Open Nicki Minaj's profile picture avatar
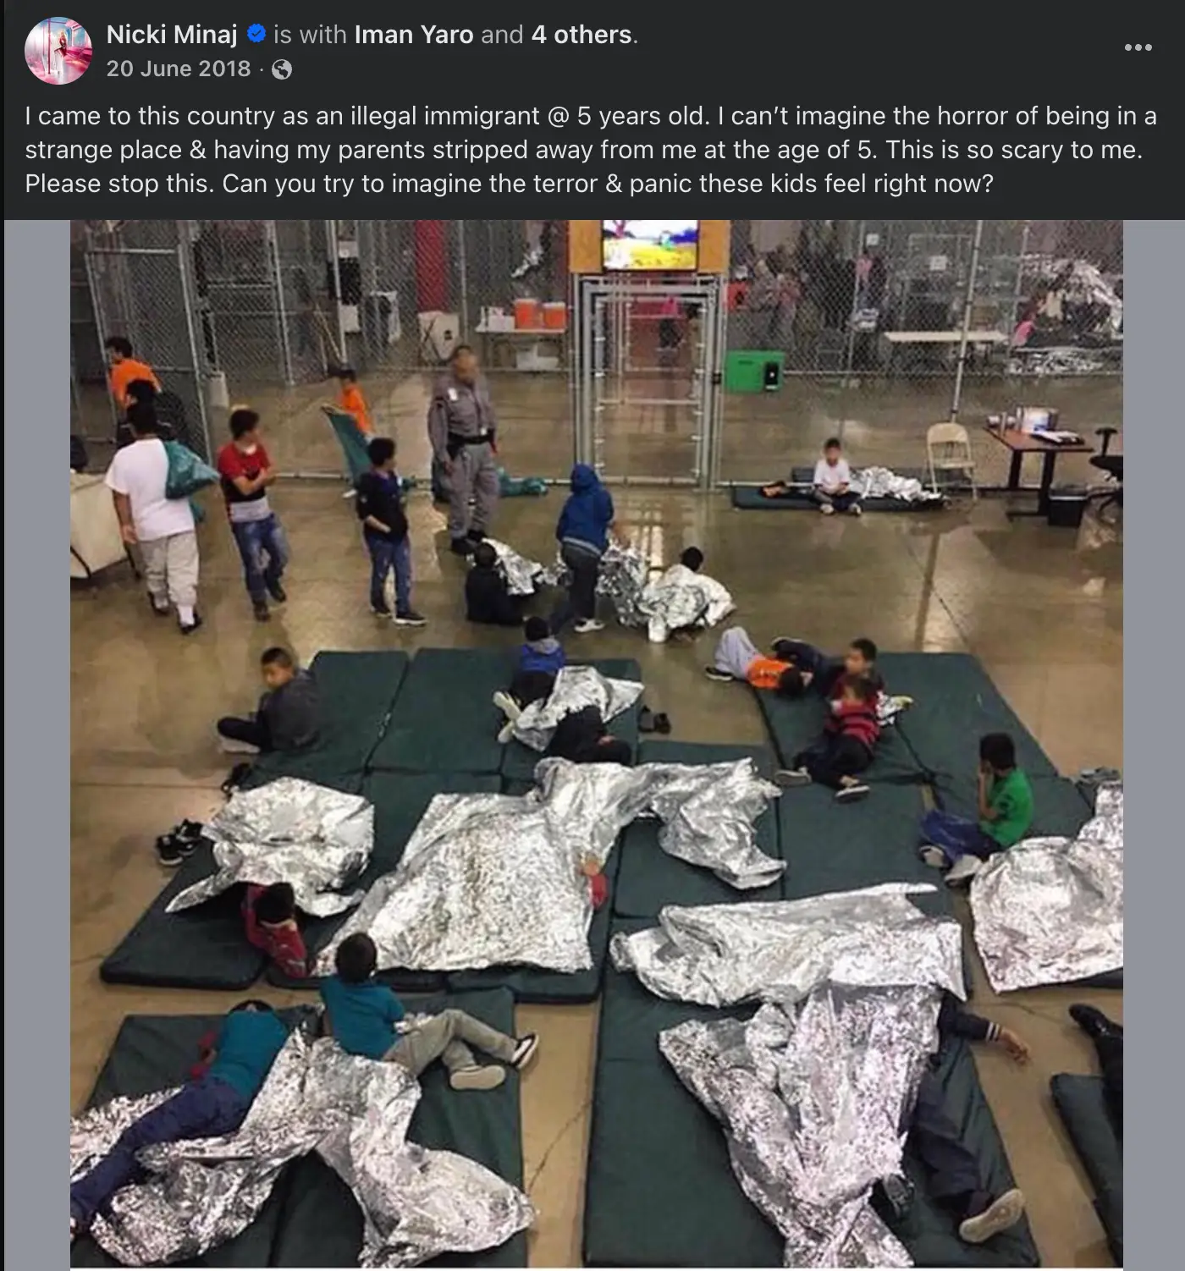 click(58, 51)
